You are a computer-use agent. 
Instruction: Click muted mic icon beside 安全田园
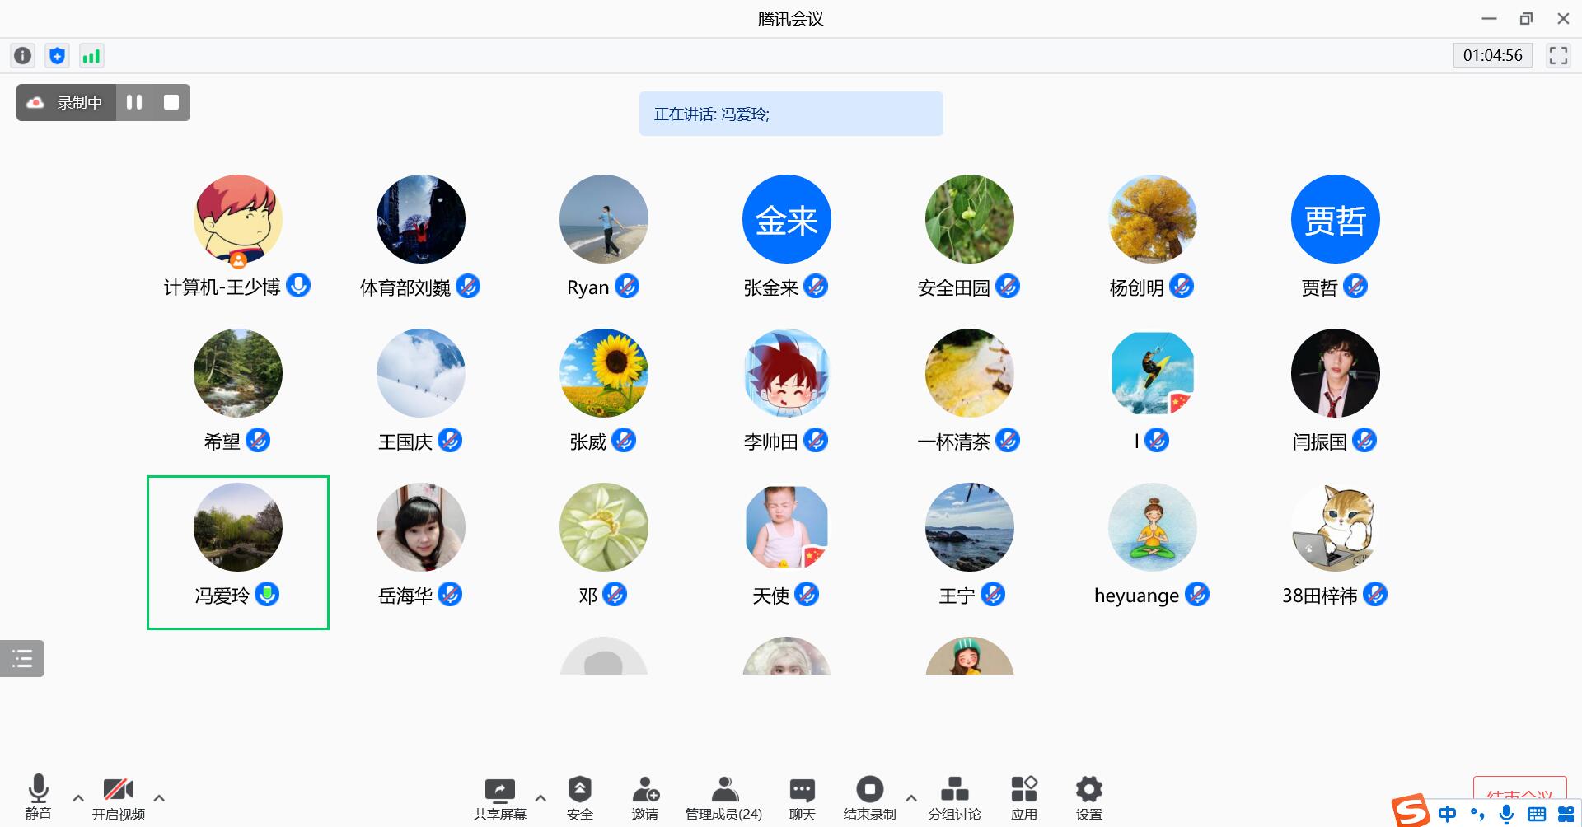1008,286
